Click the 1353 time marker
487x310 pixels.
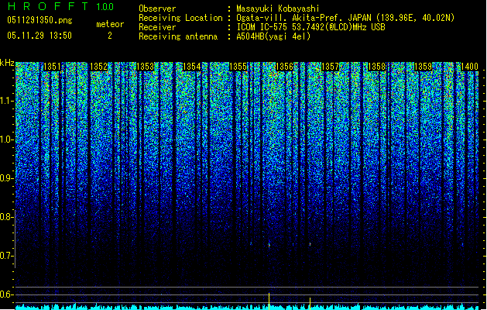(145, 67)
